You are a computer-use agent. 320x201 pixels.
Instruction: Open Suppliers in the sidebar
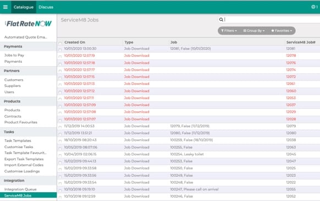click(x=13, y=86)
